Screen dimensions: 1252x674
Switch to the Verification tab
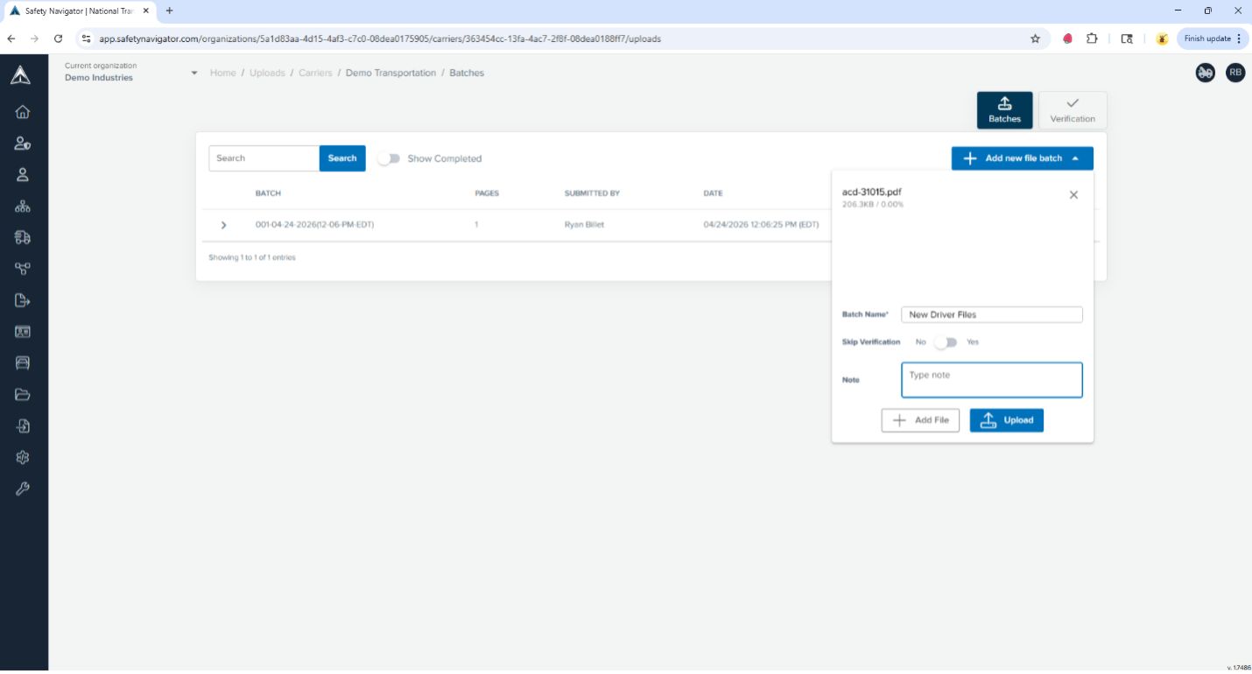[1073, 110]
